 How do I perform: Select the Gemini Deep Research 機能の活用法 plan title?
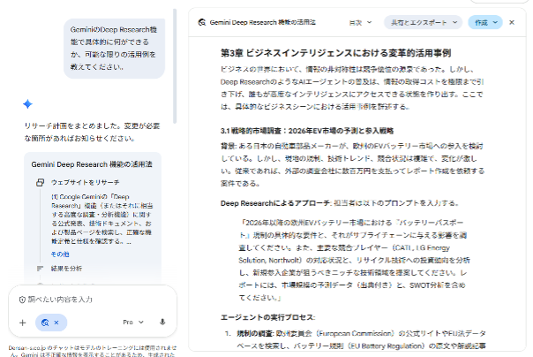tap(92, 164)
